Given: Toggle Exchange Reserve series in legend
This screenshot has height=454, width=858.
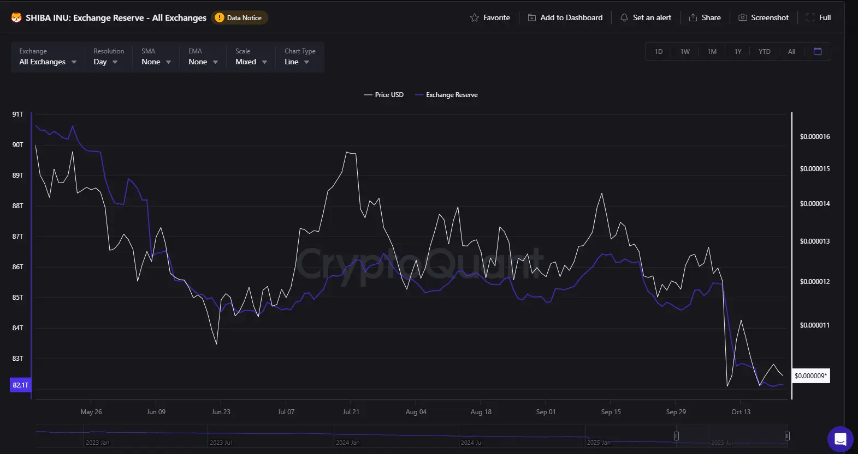Looking at the screenshot, I should 446,95.
